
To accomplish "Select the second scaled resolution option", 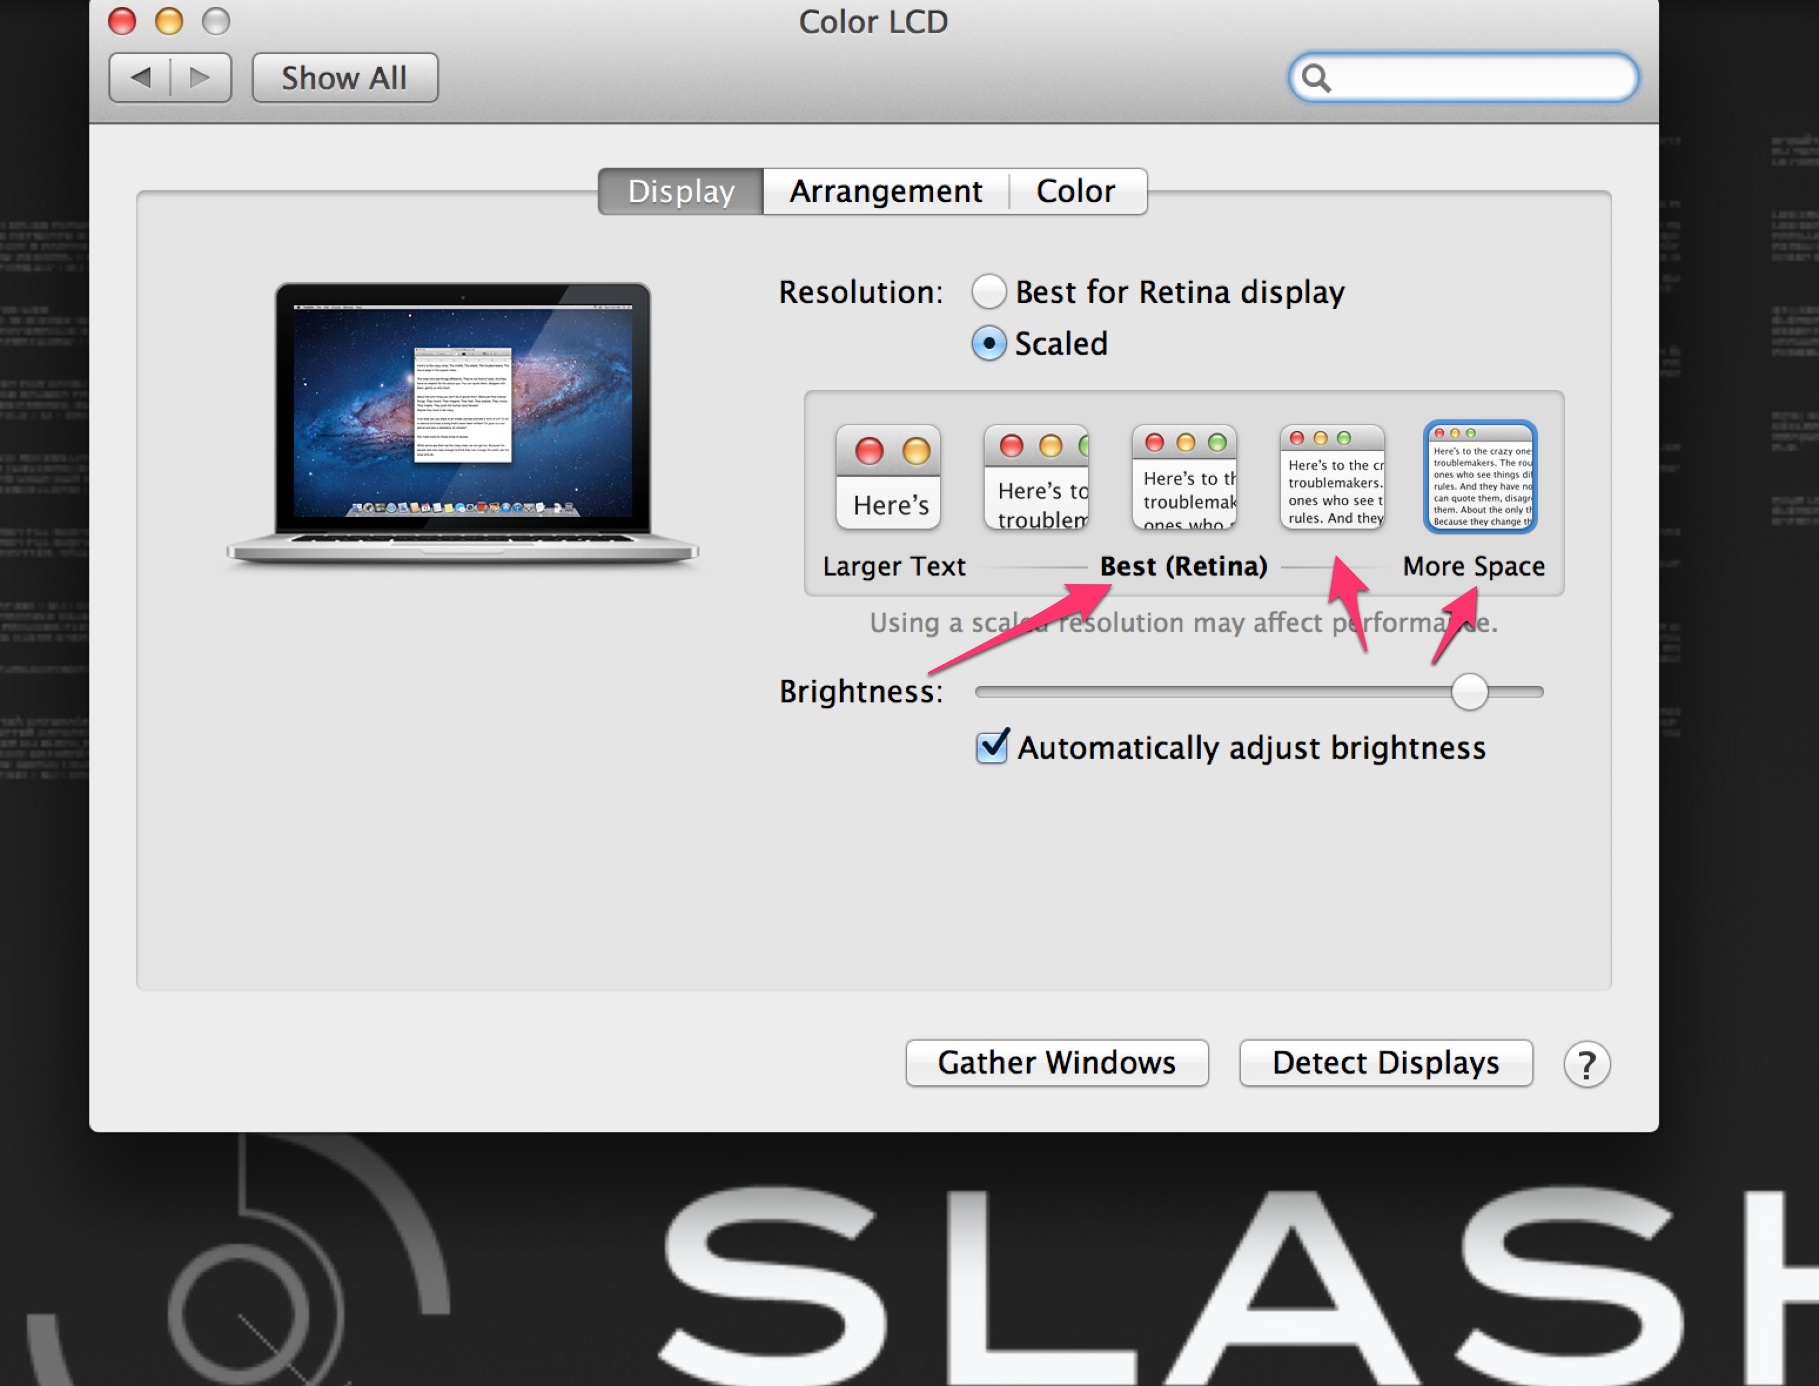I will (x=1036, y=479).
